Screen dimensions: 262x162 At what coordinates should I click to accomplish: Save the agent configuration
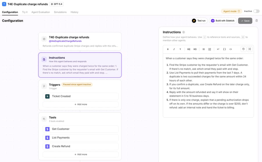[x=245, y=21]
